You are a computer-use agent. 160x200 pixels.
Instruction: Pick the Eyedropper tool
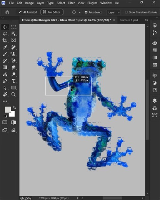pos(5,47)
